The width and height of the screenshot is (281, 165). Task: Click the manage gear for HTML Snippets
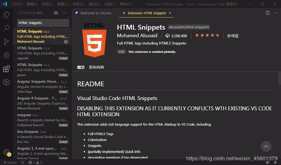coord(66,42)
